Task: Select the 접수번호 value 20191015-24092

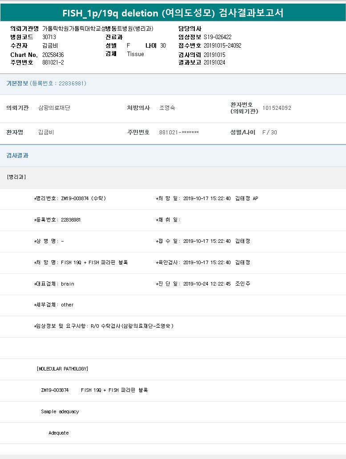Action: [222, 45]
